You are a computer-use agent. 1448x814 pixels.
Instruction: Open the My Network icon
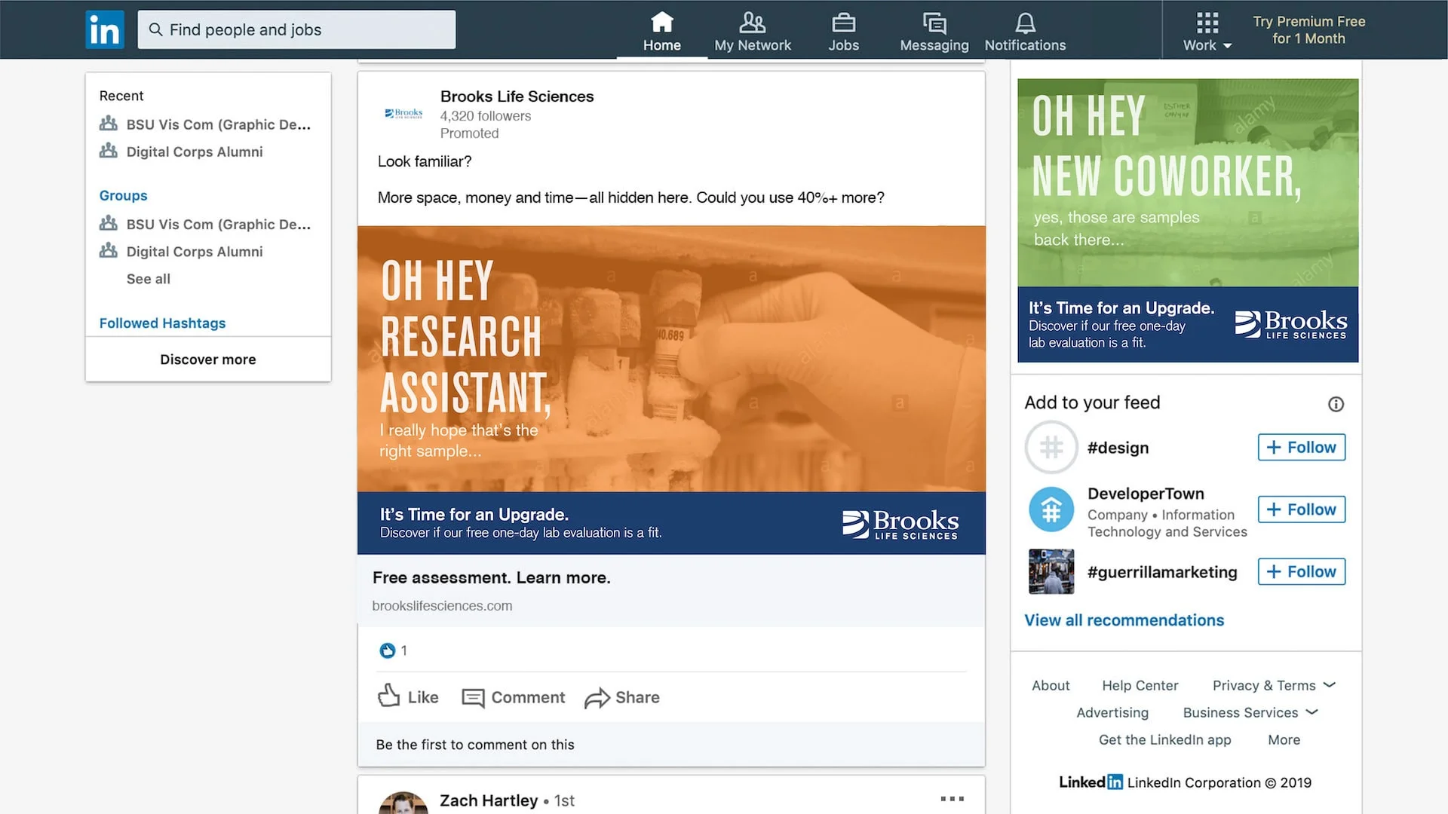[x=752, y=22]
